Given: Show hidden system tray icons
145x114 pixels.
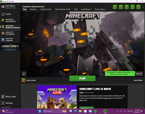Looking at the screenshot, I should pos(117,111).
